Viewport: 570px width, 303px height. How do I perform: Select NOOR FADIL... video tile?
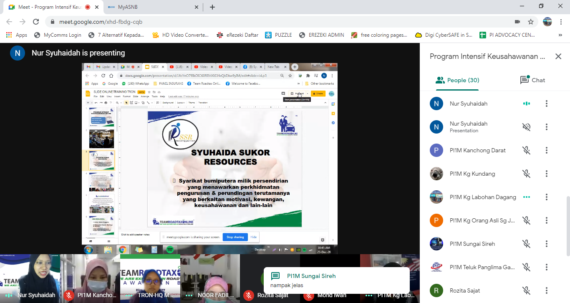[x=210, y=278]
